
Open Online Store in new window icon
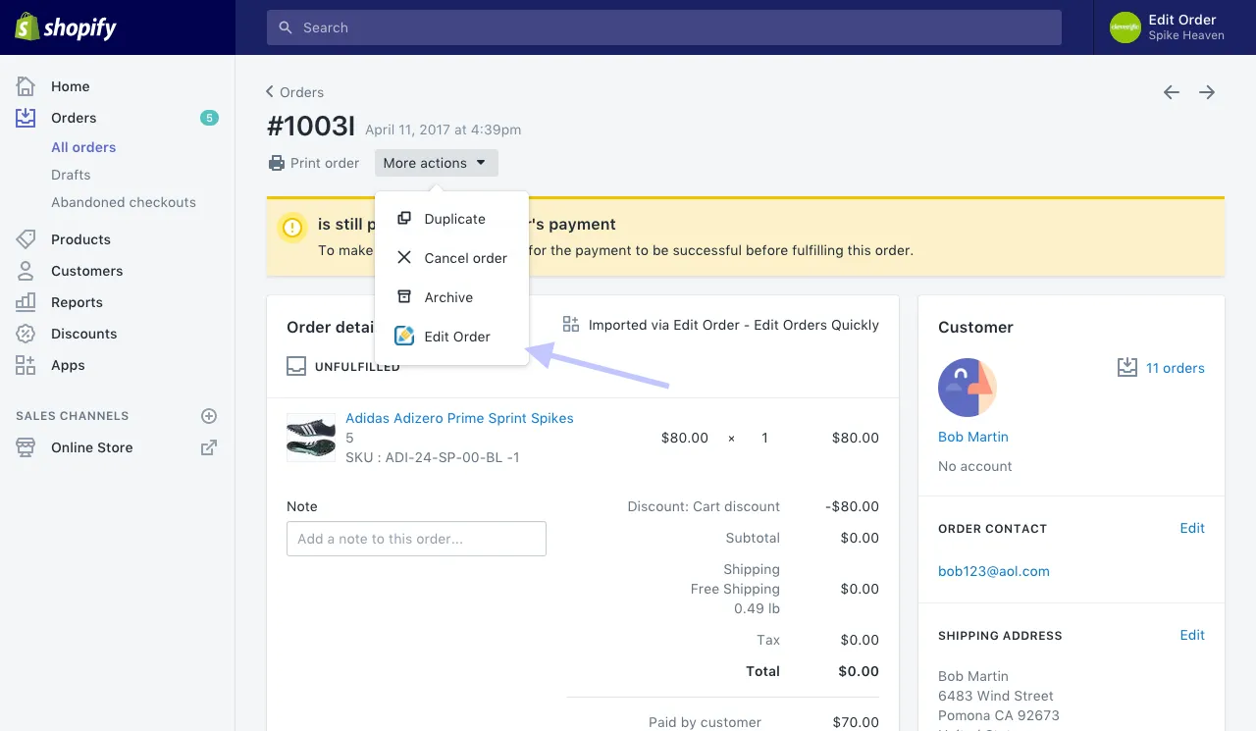209,447
